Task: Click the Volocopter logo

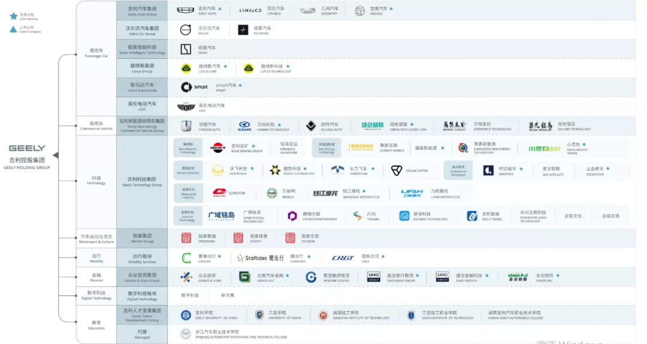Action: point(397,171)
